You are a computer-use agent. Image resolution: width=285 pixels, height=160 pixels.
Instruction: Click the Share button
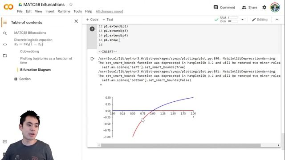[x=249, y=8]
